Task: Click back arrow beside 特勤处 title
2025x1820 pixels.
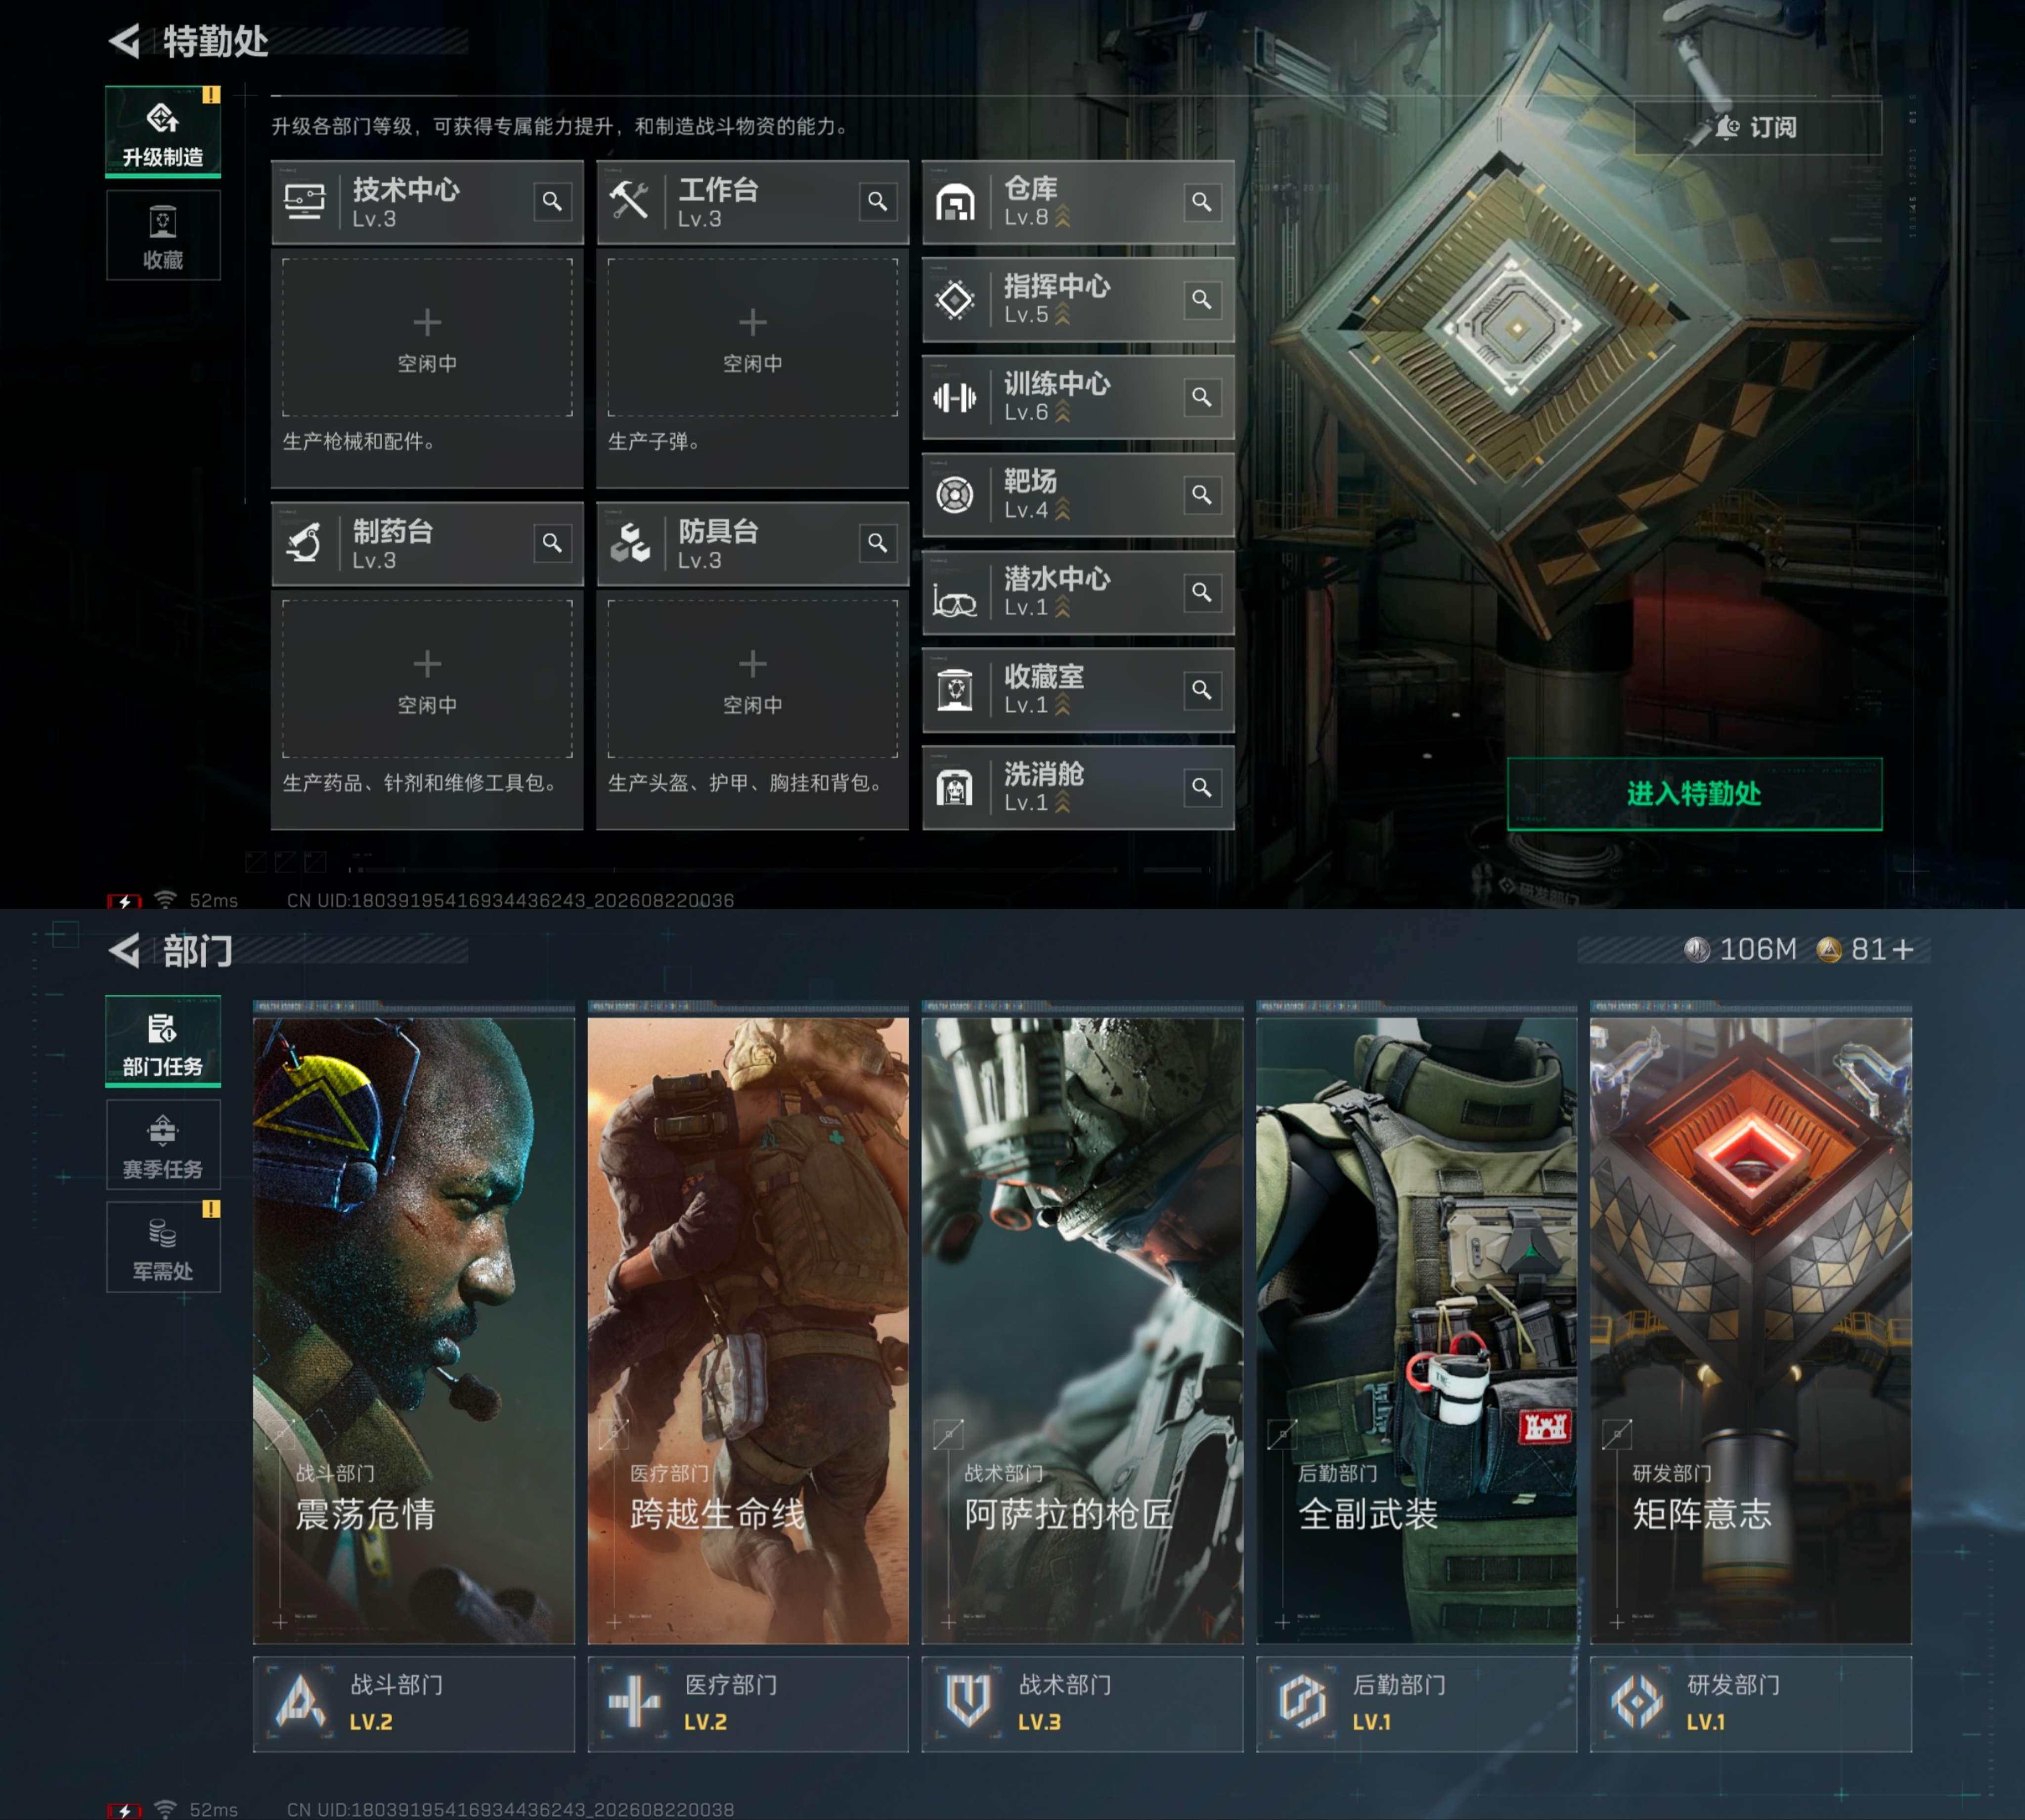Action: pyautogui.click(x=125, y=41)
